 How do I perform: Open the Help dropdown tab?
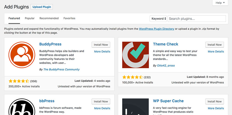click(x=220, y=3)
